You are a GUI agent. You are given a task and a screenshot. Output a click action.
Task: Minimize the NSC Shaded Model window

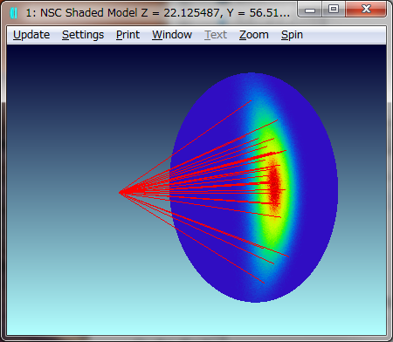coord(310,10)
